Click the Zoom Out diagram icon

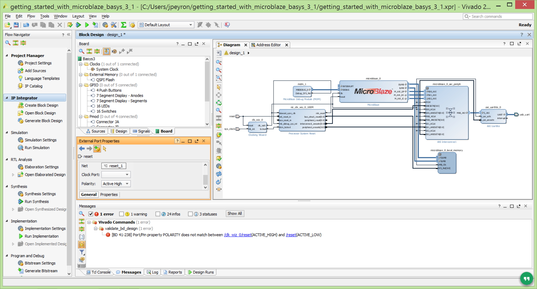click(219, 70)
